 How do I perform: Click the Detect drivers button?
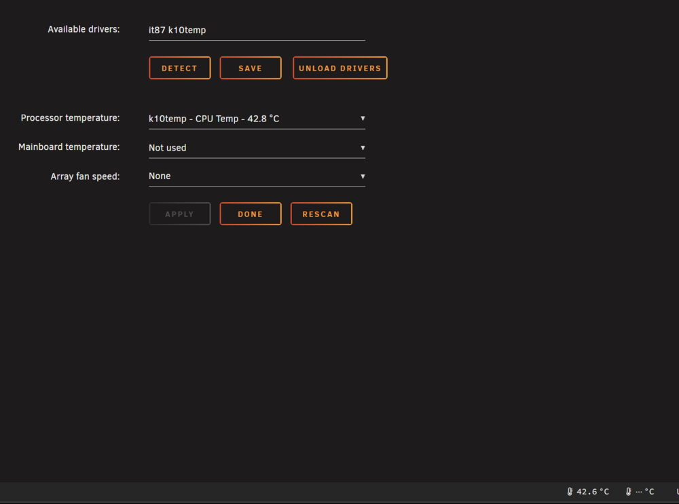pyautogui.click(x=180, y=68)
